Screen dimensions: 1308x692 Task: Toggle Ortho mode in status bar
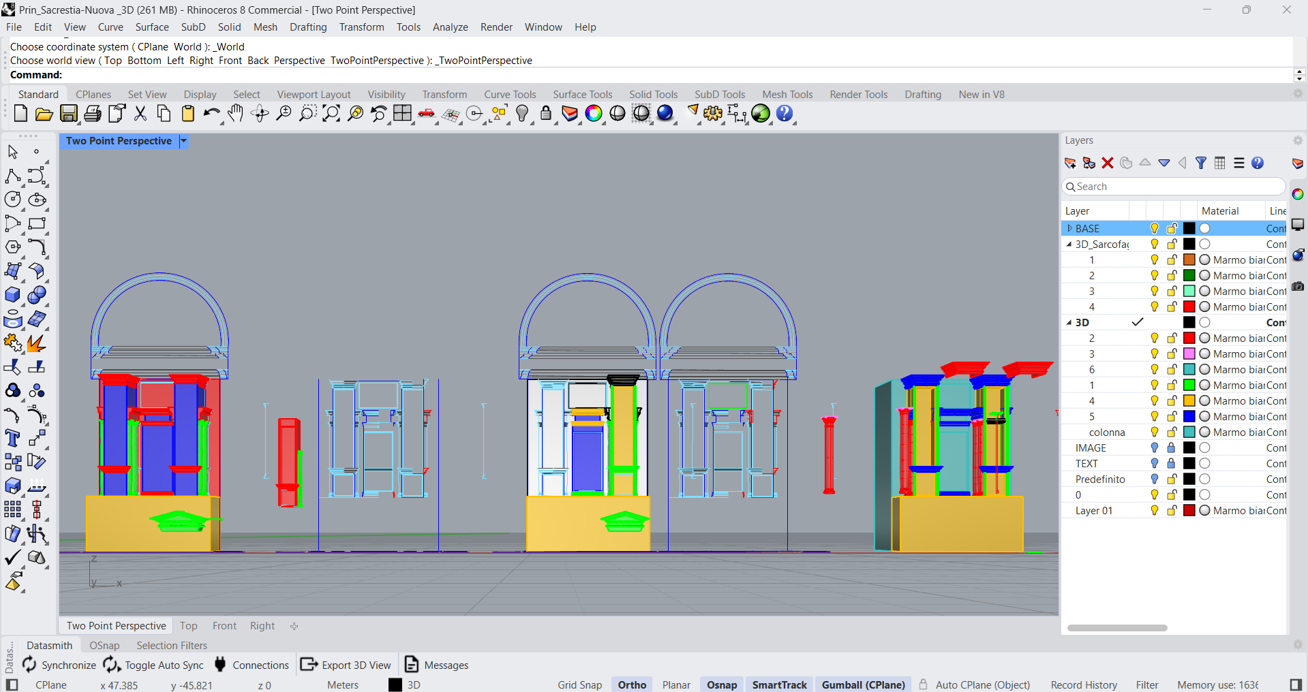coord(631,685)
